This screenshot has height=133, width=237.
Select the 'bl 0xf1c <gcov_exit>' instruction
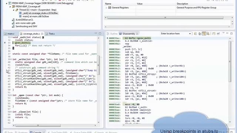pyautogui.click(x=138, y=38)
